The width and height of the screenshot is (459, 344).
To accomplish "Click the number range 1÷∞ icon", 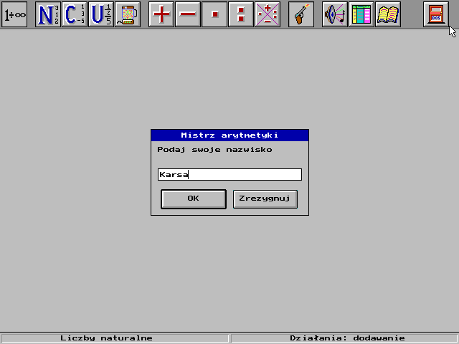I will click(14, 14).
